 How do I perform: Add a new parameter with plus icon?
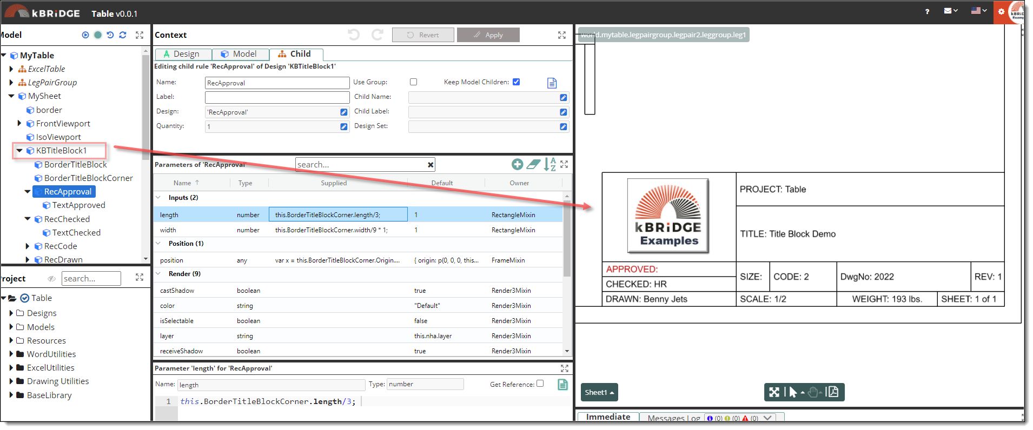(x=518, y=164)
